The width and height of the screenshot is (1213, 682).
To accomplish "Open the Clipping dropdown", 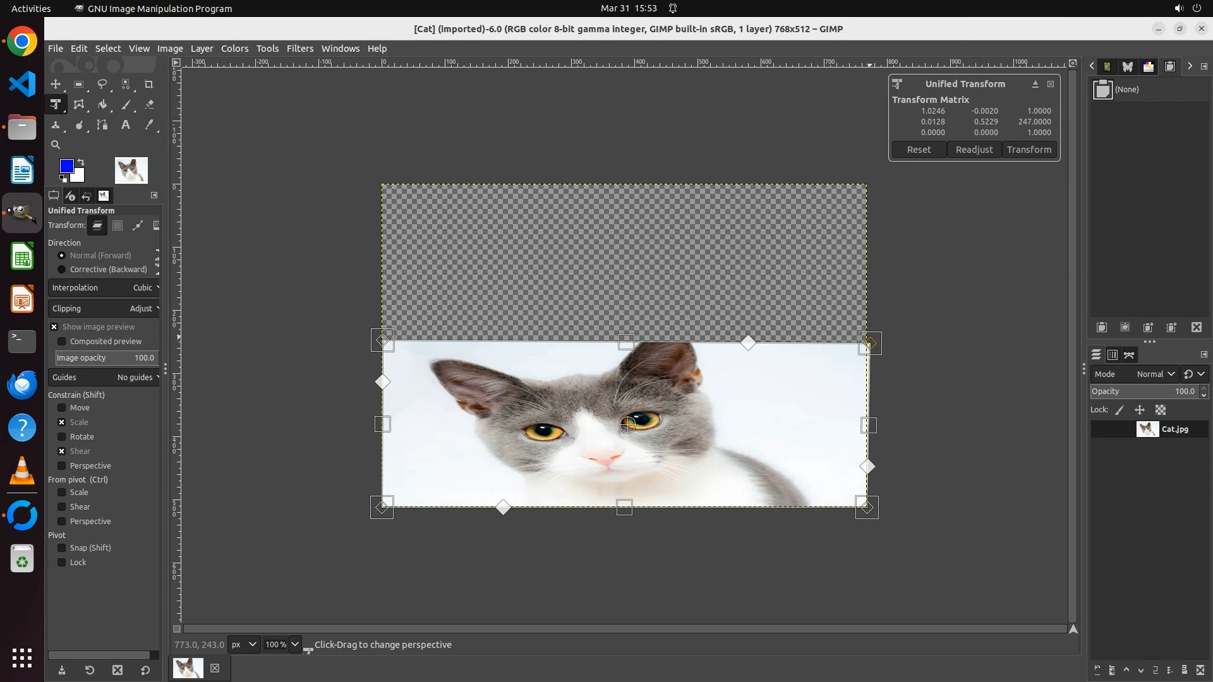I will point(104,309).
